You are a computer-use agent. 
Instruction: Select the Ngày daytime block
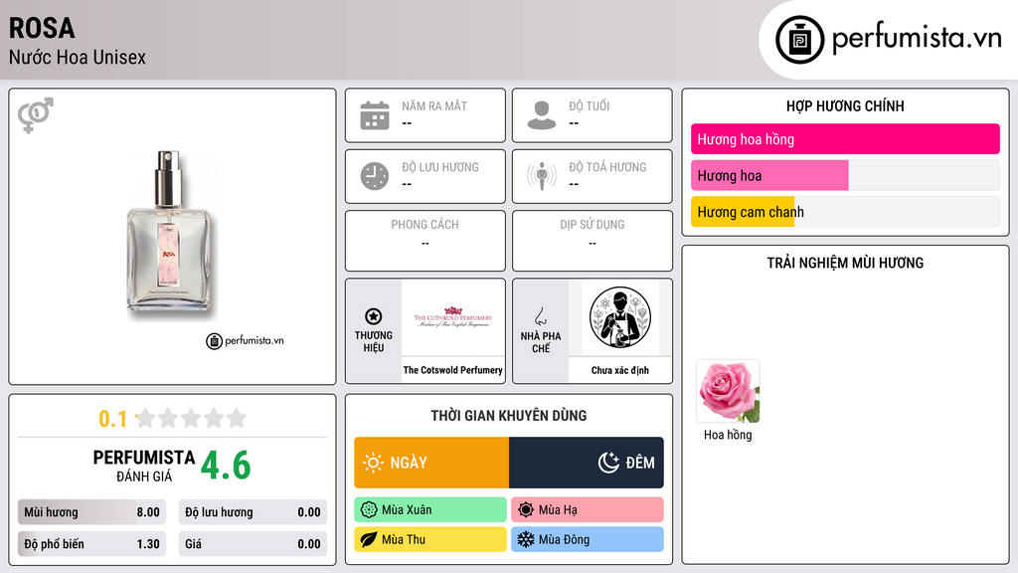(431, 463)
